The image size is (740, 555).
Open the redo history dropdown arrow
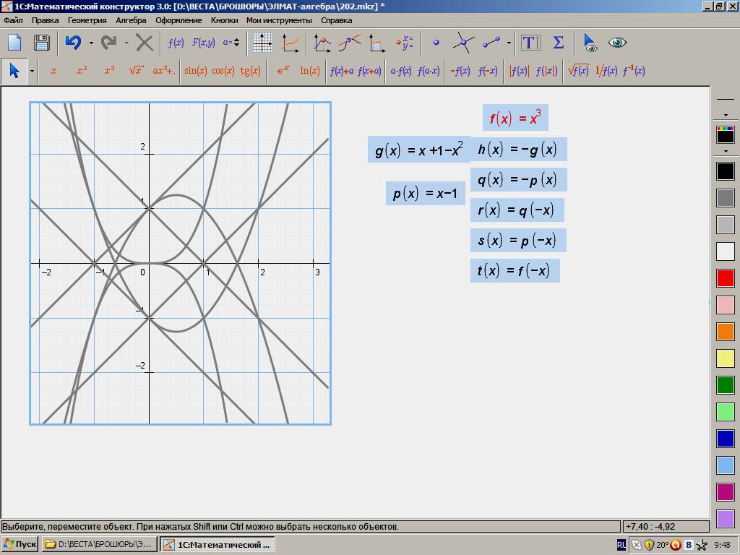point(126,43)
